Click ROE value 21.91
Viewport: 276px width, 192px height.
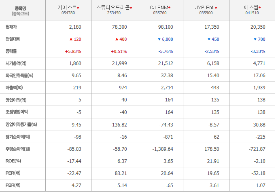[x=213, y=161]
